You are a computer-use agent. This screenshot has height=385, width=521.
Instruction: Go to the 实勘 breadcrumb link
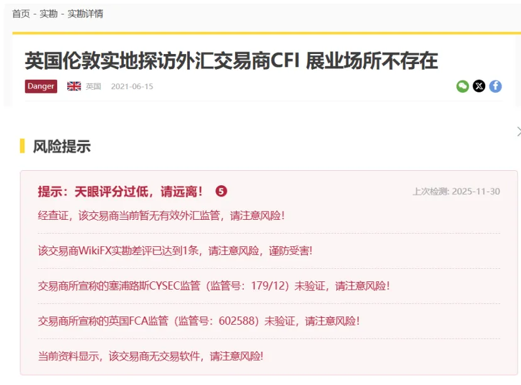tap(48, 14)
